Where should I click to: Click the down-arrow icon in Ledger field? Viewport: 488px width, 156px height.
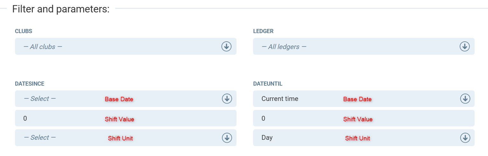coord(465,46)
